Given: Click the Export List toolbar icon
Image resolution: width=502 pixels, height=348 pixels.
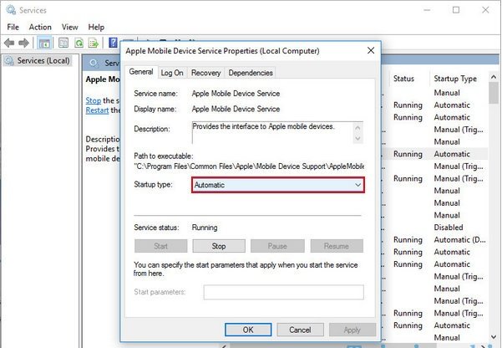Looking at the screenshot, I should [94, 43].
